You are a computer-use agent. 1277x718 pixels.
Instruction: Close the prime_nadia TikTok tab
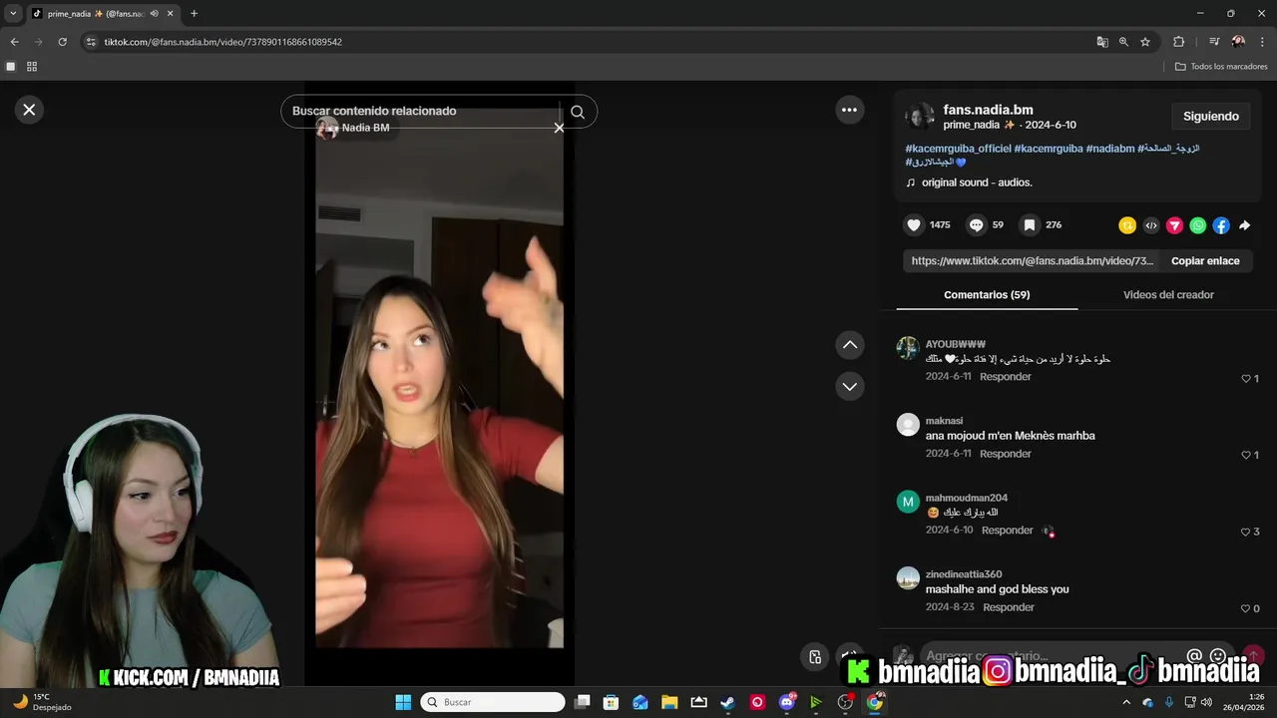(171, 14)
